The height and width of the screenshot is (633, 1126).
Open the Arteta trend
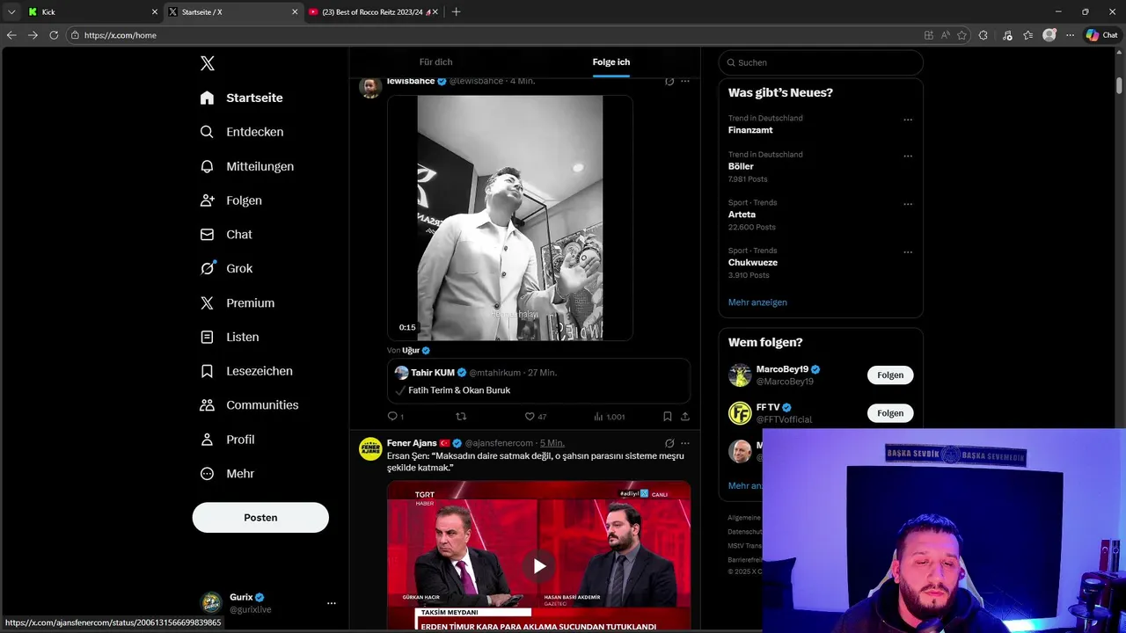(742, 215)
